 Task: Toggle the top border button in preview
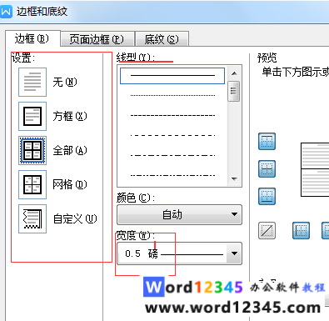coord(267,141)
